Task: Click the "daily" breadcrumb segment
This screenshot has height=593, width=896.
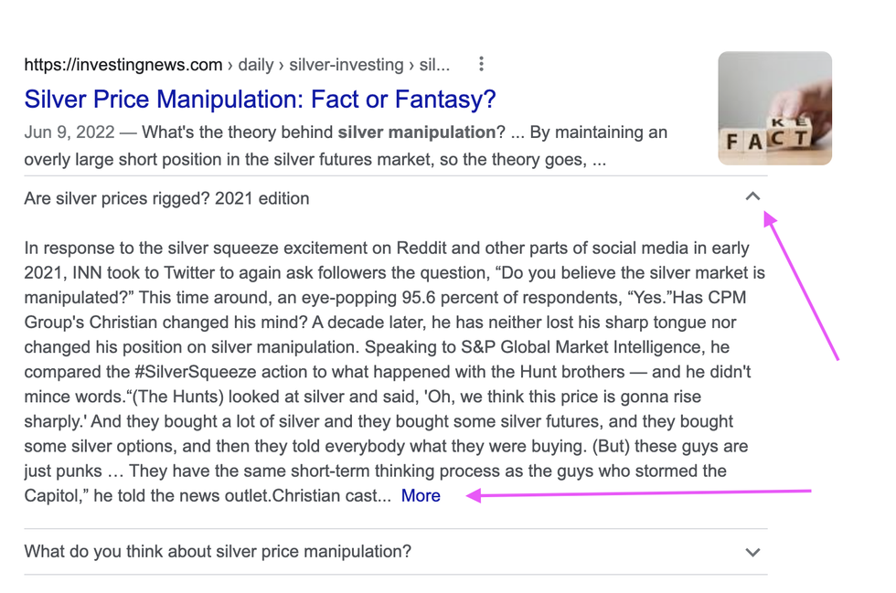Action: pos(256,65)
